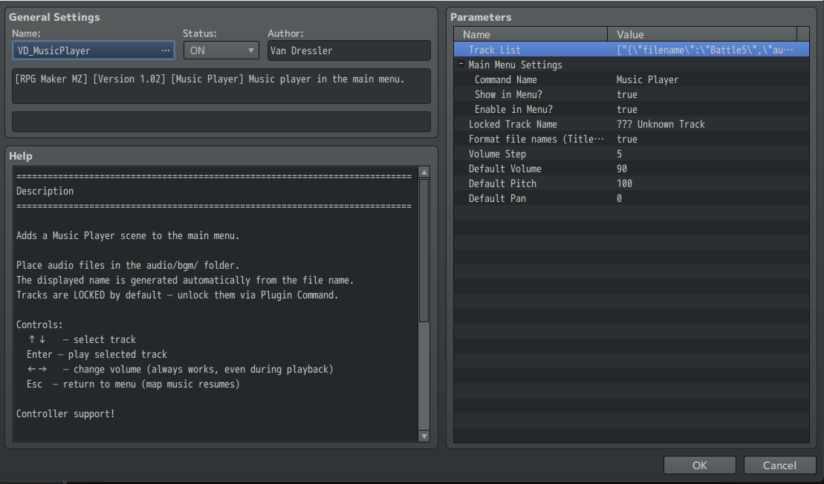Click the Format file names true value
Viewport: 824px width, 484px height.
tap(627, 139)
